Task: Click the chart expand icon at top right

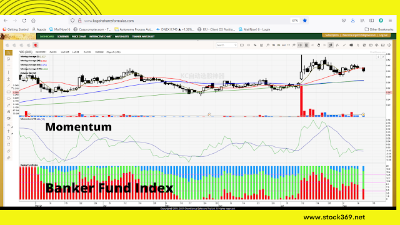Action: pos(383,57)
